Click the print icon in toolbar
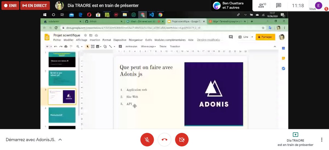 point(66,47)
